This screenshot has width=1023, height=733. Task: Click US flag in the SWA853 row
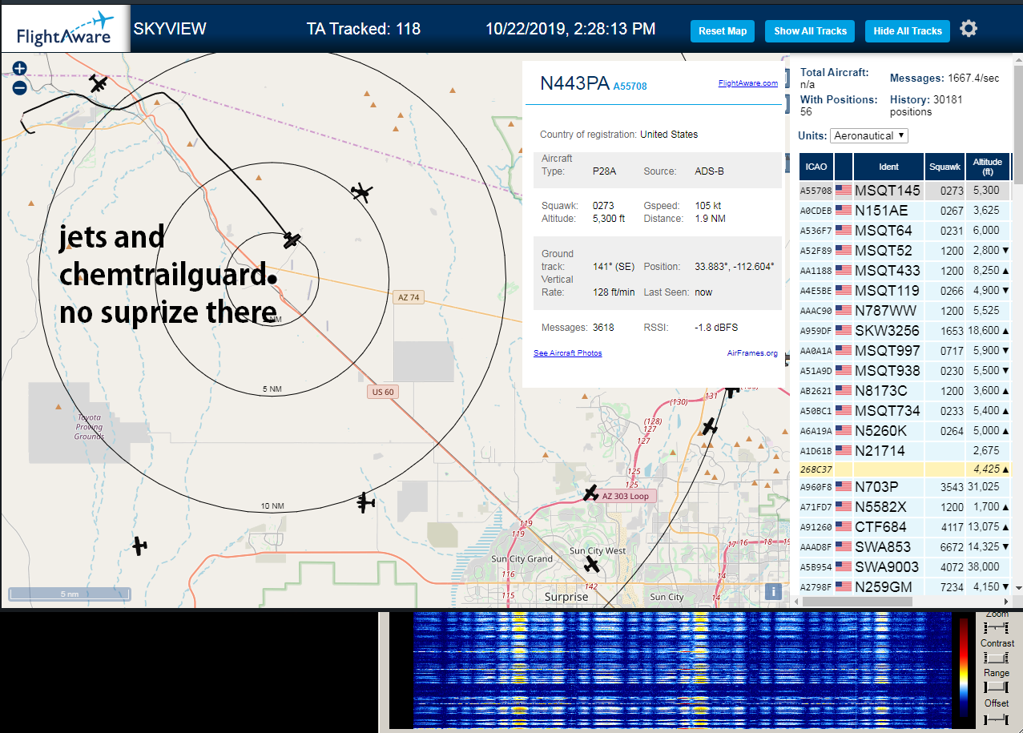(844, 547)
